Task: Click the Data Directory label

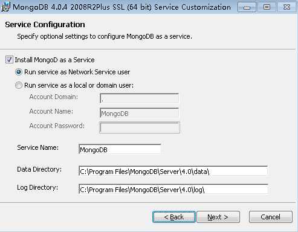Action: pyautogui.click(x=39, y=169)
